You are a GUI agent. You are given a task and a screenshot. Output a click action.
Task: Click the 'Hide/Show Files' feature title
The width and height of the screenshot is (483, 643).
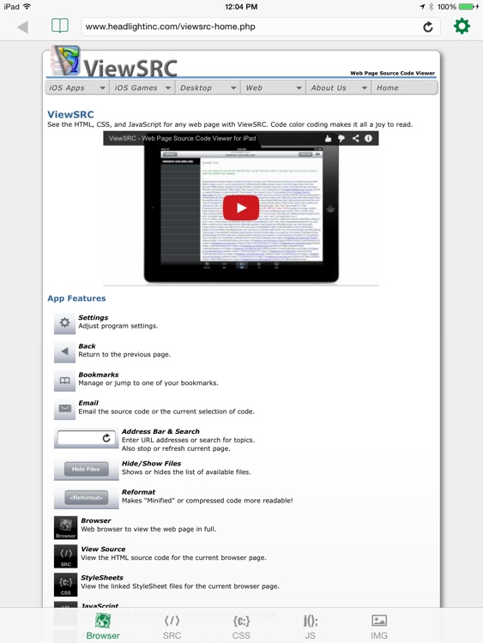click(152, 463)
